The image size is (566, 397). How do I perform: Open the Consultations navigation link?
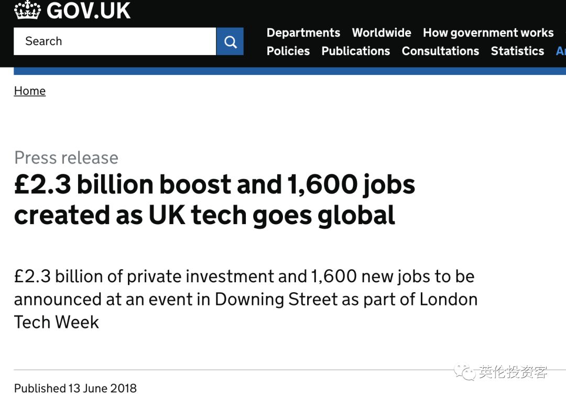coord(440,51)
